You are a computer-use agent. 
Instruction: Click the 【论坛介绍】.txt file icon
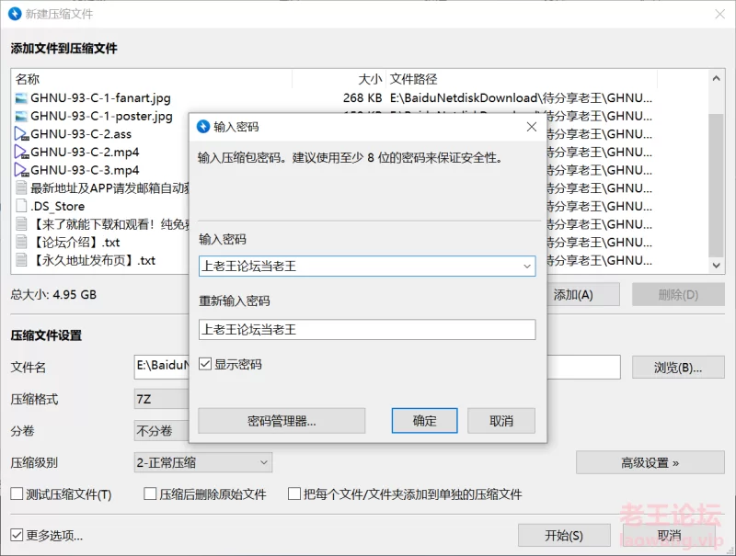[21, 243]
